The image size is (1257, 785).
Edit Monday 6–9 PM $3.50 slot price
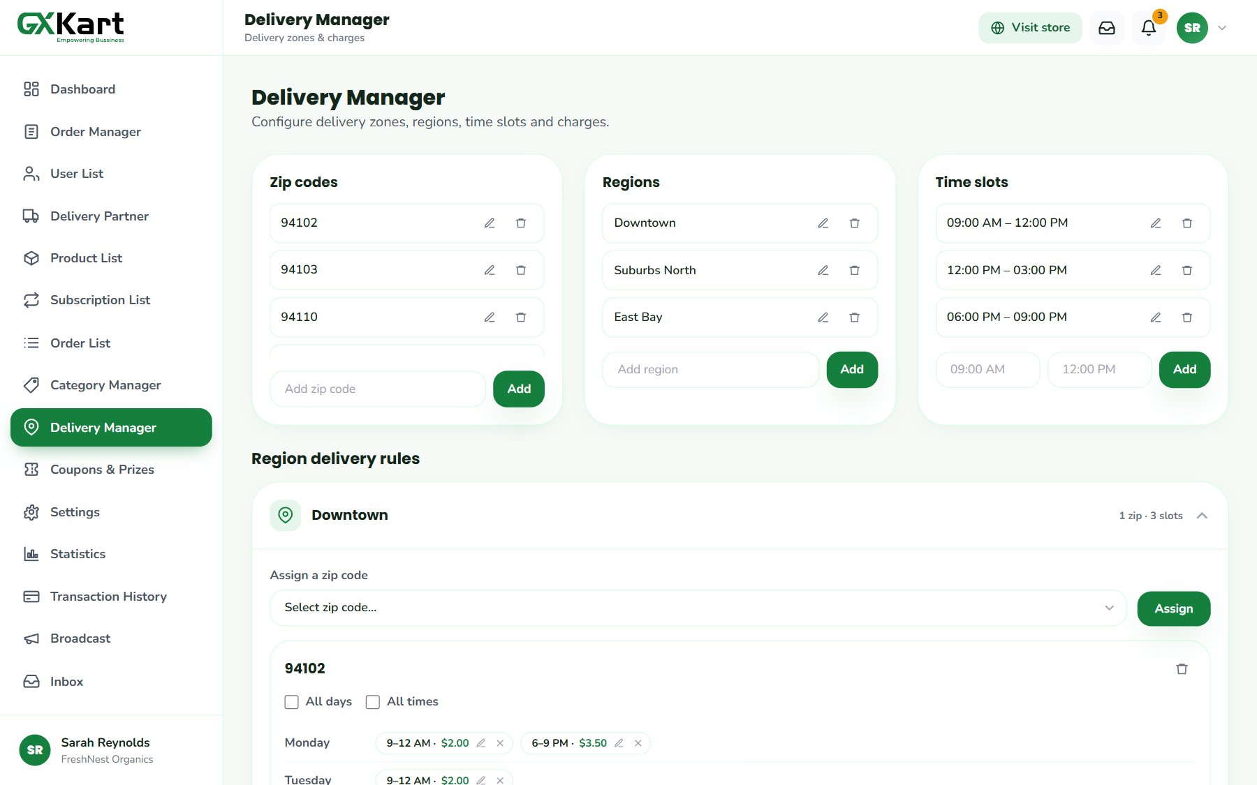[x=619, y=743]
